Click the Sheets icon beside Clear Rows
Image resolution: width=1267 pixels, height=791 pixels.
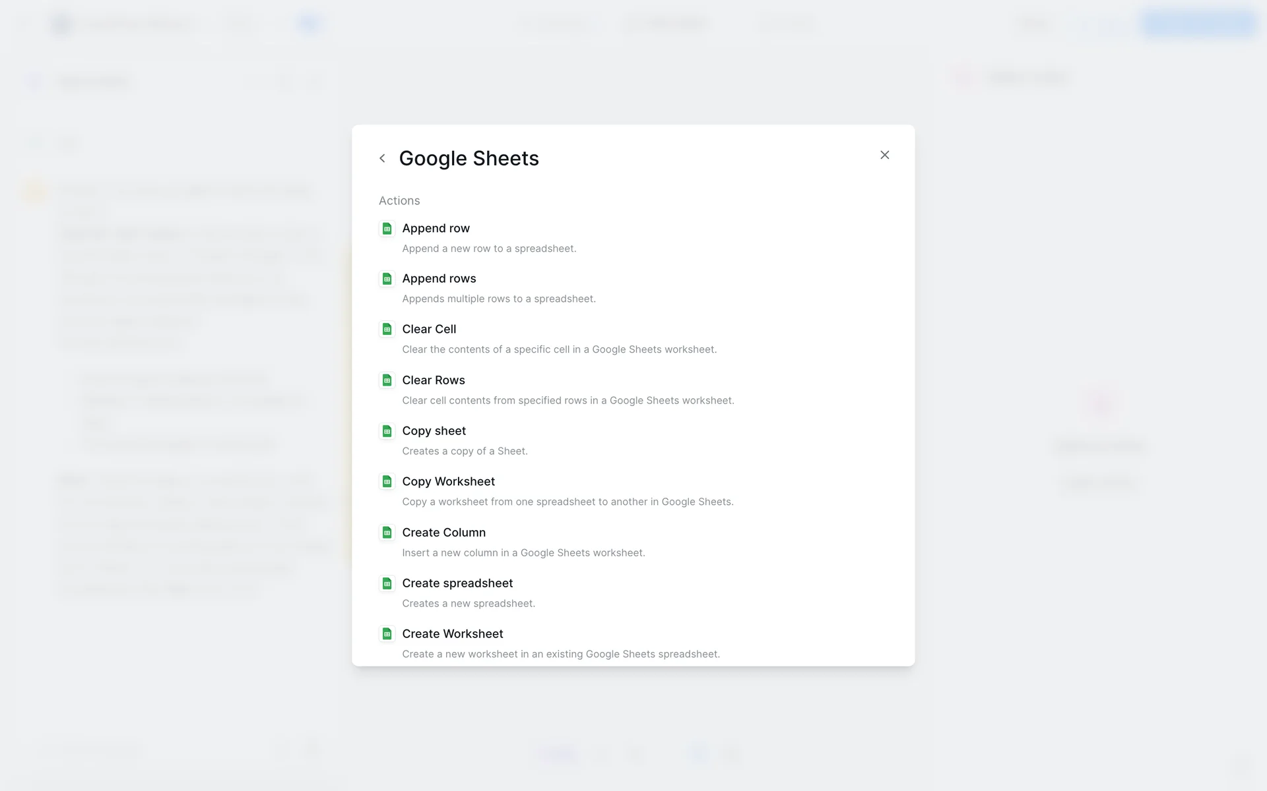(387, 380)
